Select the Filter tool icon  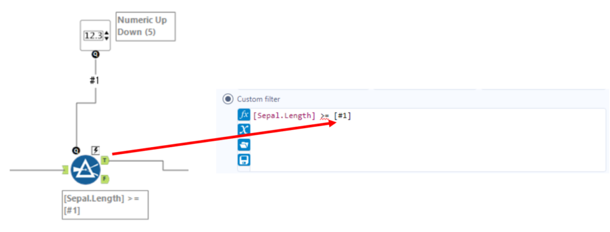tap(85, 169)
